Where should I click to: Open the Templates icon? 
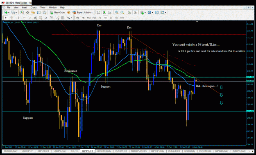pos(162,12)
